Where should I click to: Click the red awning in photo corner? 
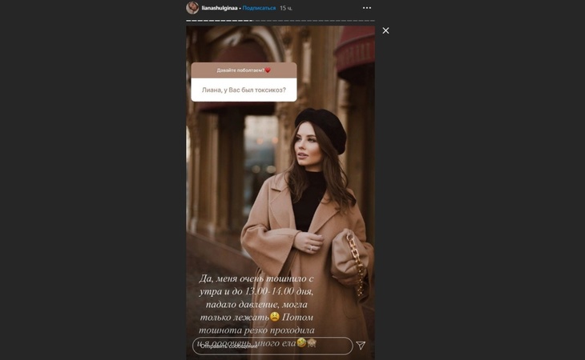(355, 48)
